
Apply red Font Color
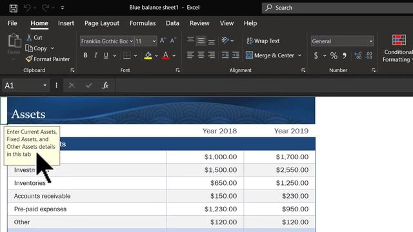(x=166, y=55)
